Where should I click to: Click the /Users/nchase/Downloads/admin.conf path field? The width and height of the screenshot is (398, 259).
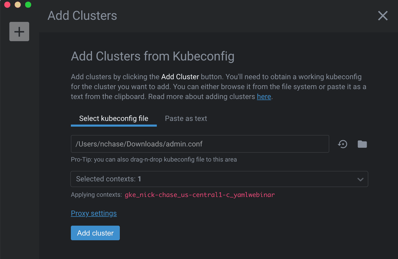(200, 144)
